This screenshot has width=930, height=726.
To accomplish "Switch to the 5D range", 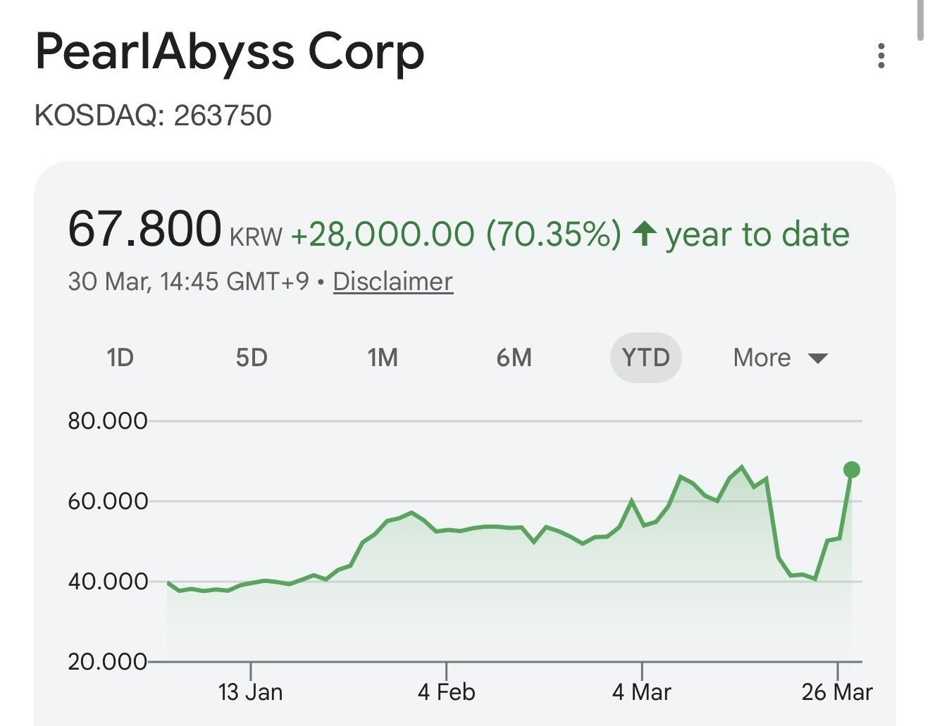I will click(252, 358).
